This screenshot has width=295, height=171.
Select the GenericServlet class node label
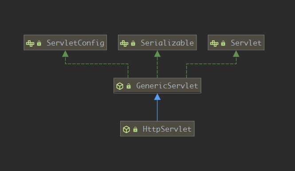click(167, 86)
